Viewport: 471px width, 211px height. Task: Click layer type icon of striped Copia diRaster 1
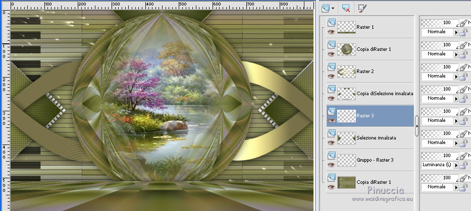coord(331,177)
